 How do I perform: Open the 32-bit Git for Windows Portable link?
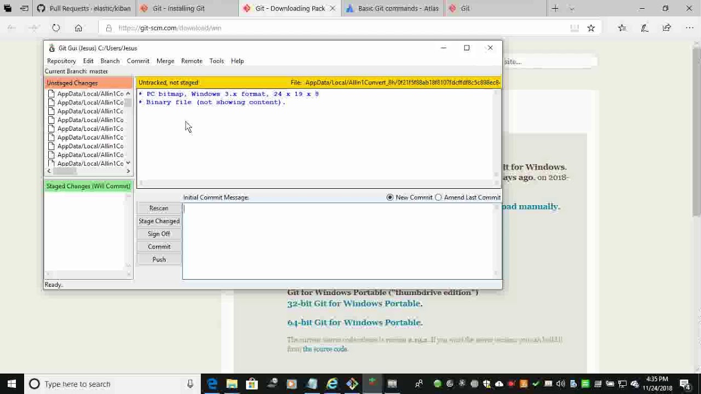point(354,303)
